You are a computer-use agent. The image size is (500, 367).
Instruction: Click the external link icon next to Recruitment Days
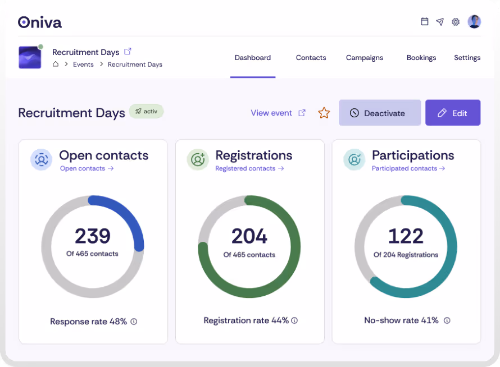click(128, 51)
